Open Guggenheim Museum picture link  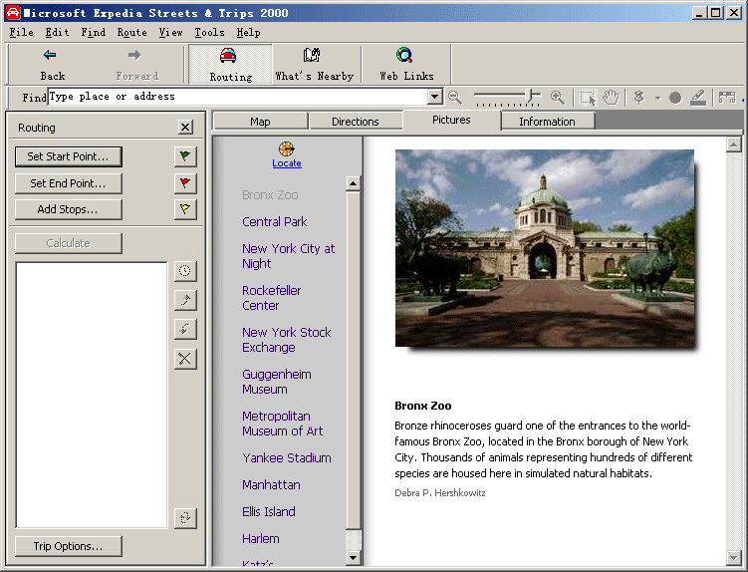click(277, 382)
